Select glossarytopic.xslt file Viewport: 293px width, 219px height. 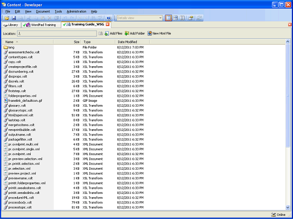(x=20, y=110)
